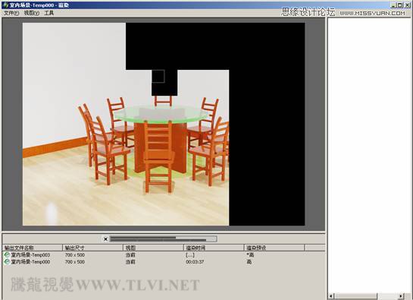Viewport: 413px width, 300px height.
Task: Close the render window
Action: click(x=408, y=5)
